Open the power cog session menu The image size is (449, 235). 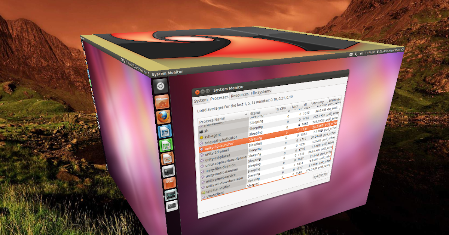[x=402, y=50]
